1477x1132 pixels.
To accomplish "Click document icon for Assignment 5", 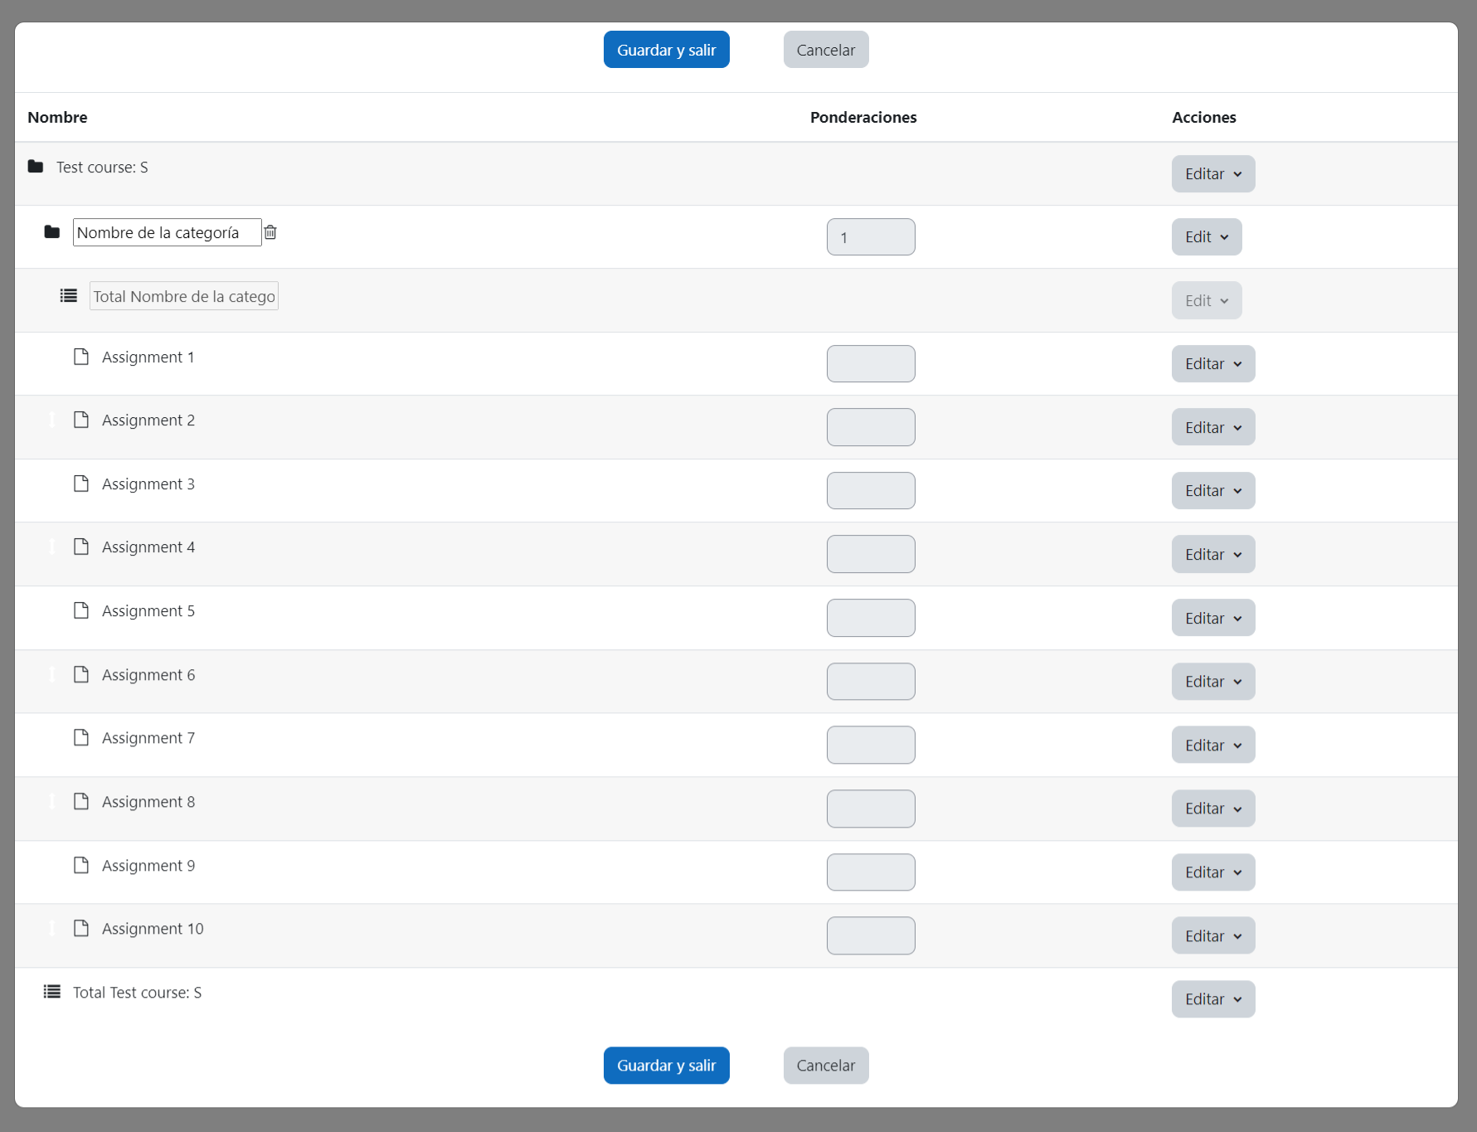I will [81, 610].
